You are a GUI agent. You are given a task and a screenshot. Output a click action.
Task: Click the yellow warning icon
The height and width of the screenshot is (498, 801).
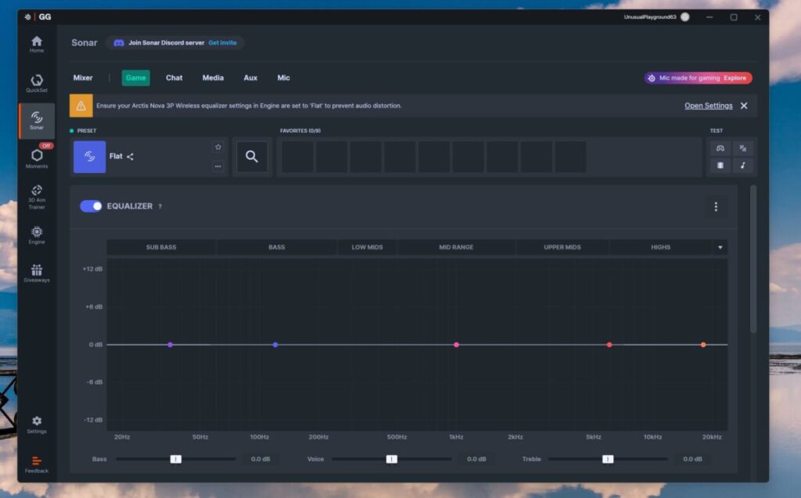click(81, 106)
